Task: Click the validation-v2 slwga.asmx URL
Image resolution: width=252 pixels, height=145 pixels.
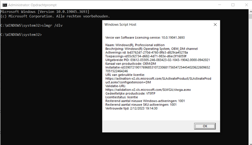Action: [148, 90]
